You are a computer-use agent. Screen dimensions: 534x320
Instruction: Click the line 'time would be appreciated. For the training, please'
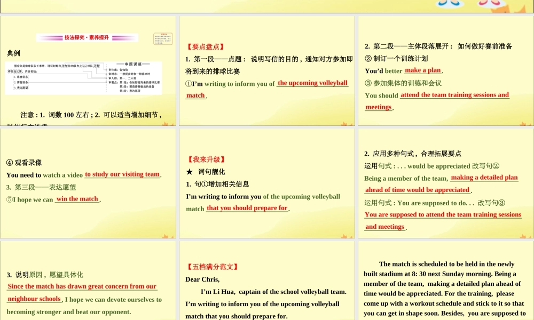coord(439,293)
